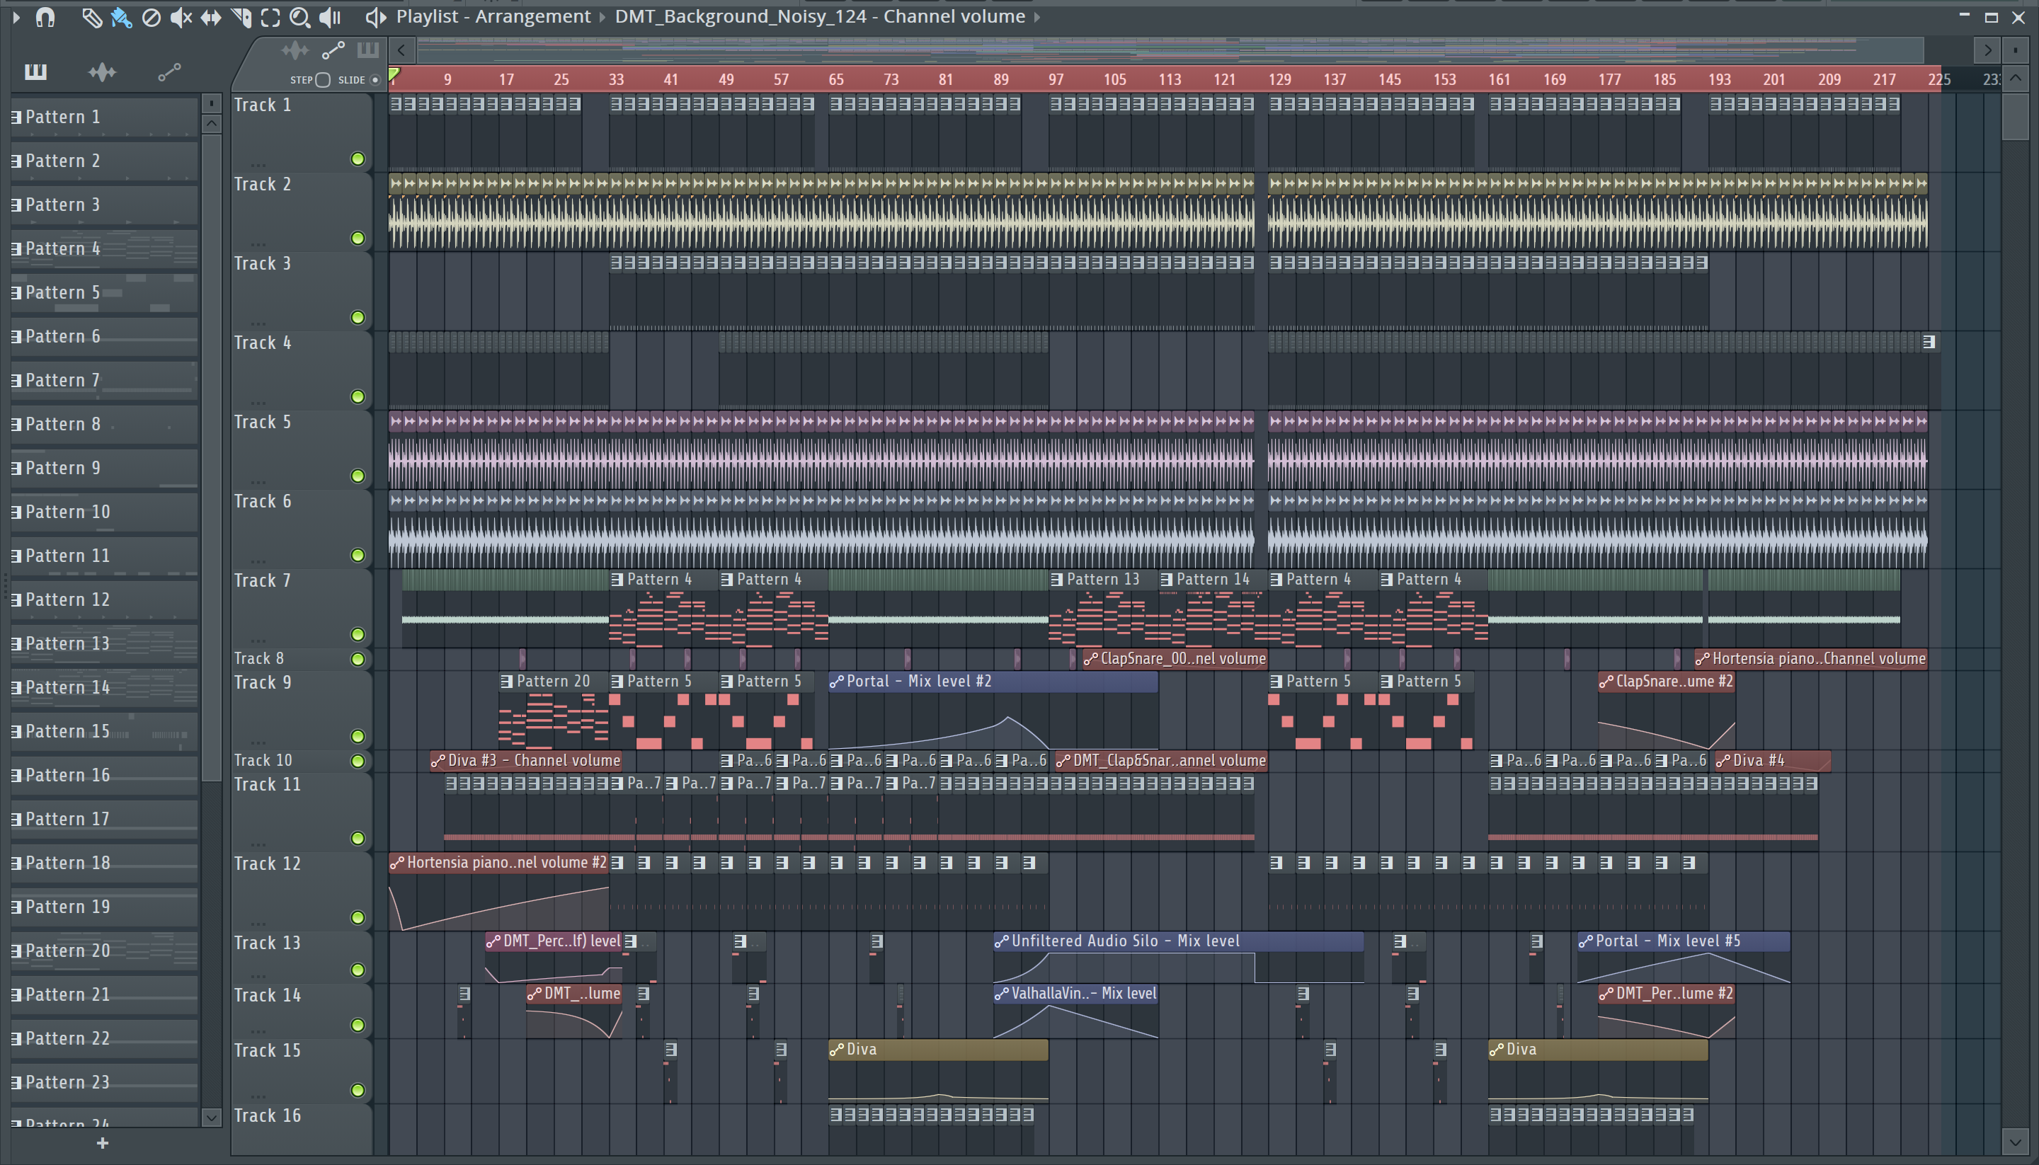Viewport: 2039px width, 1165px height.
Task: Select Pattern 13 in the picker
Action: click(104, 644)
